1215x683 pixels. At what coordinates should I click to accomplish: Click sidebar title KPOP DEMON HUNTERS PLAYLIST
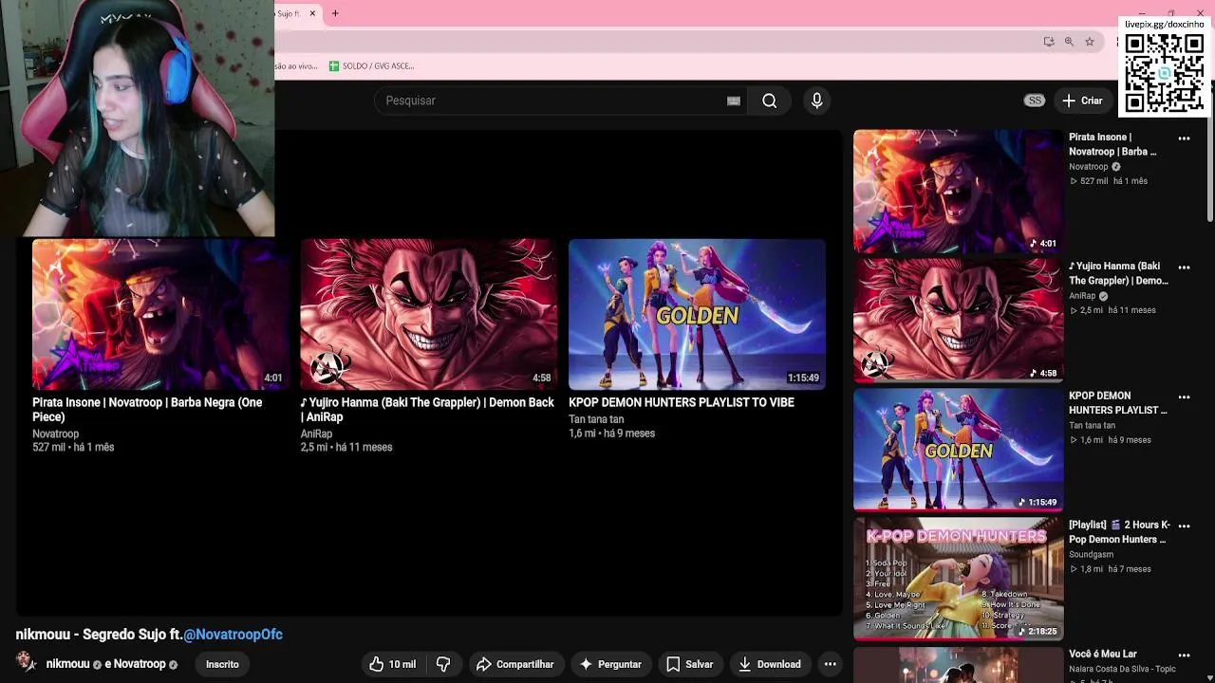click(x=1118, y=403)
